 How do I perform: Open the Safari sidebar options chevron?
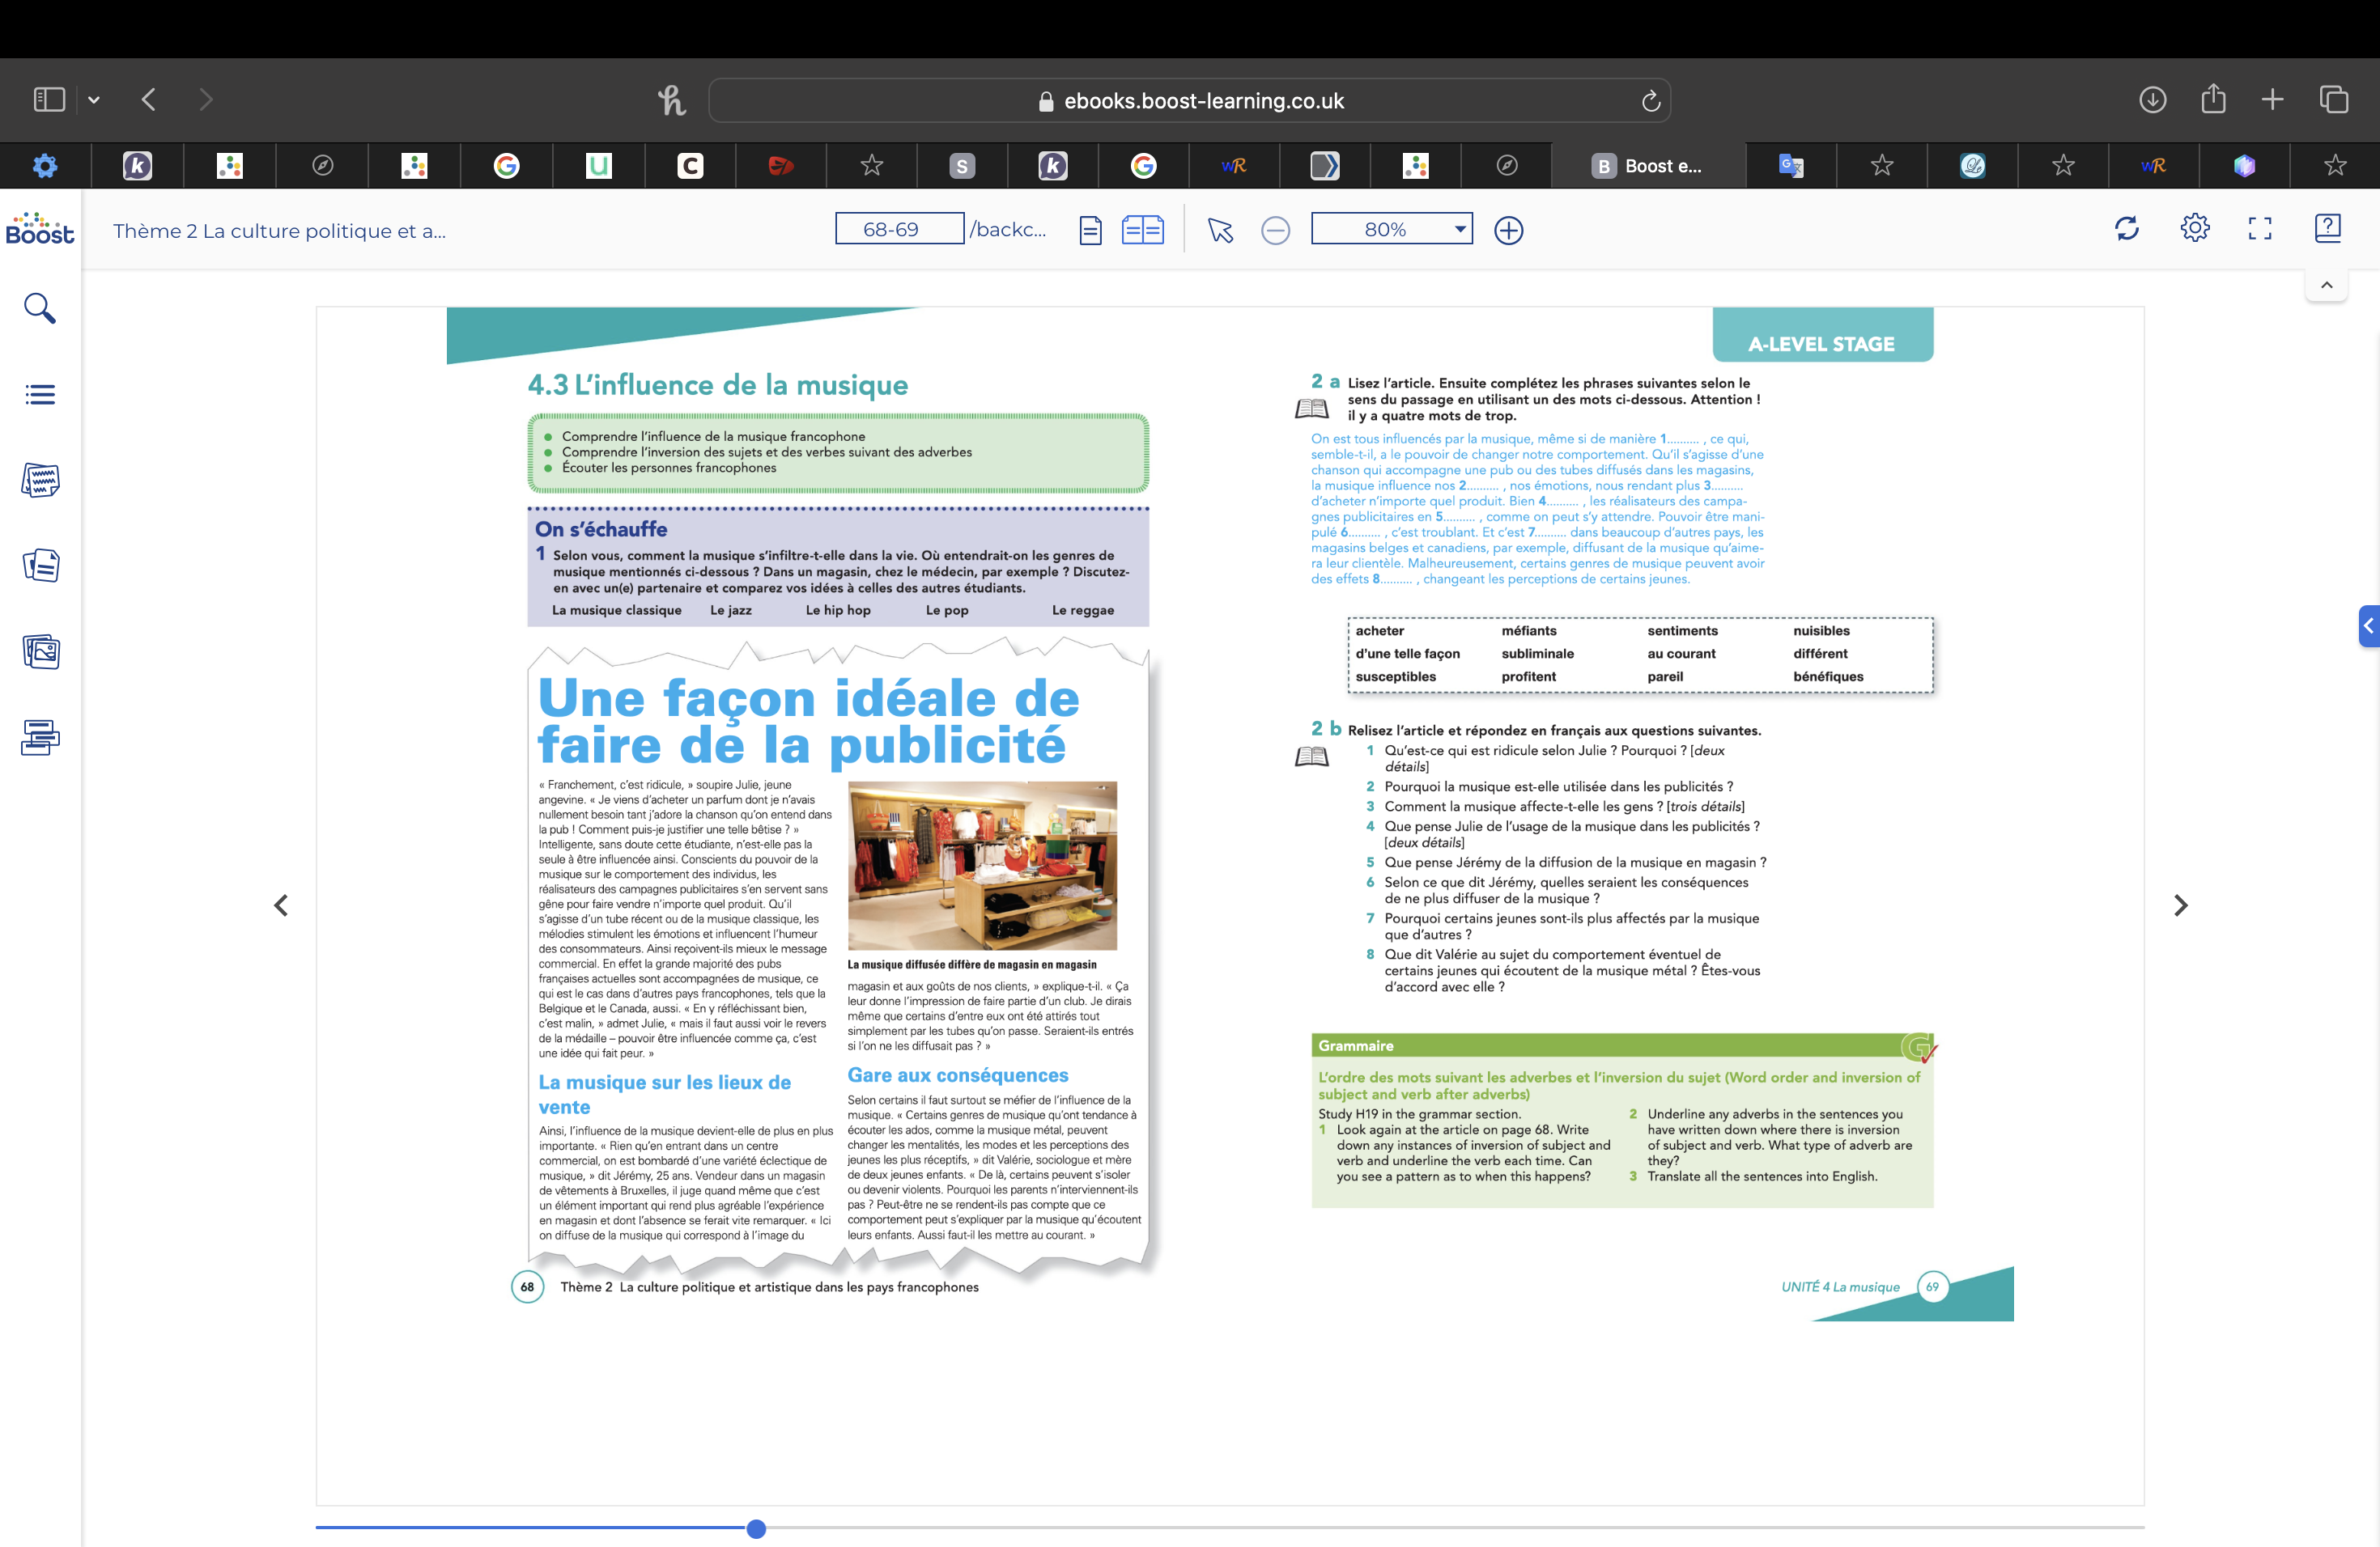94,99
